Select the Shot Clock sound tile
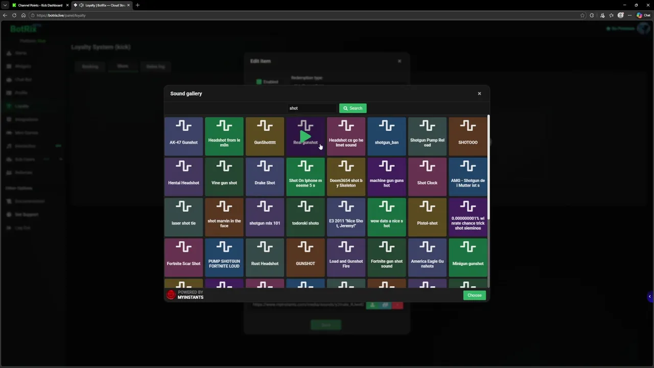The height and width of the screenshot is (368, 654). [427, 177]
